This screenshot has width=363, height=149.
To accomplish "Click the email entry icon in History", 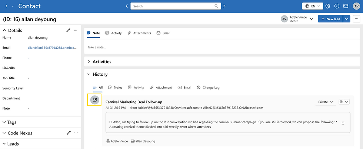I will [94, 100].
